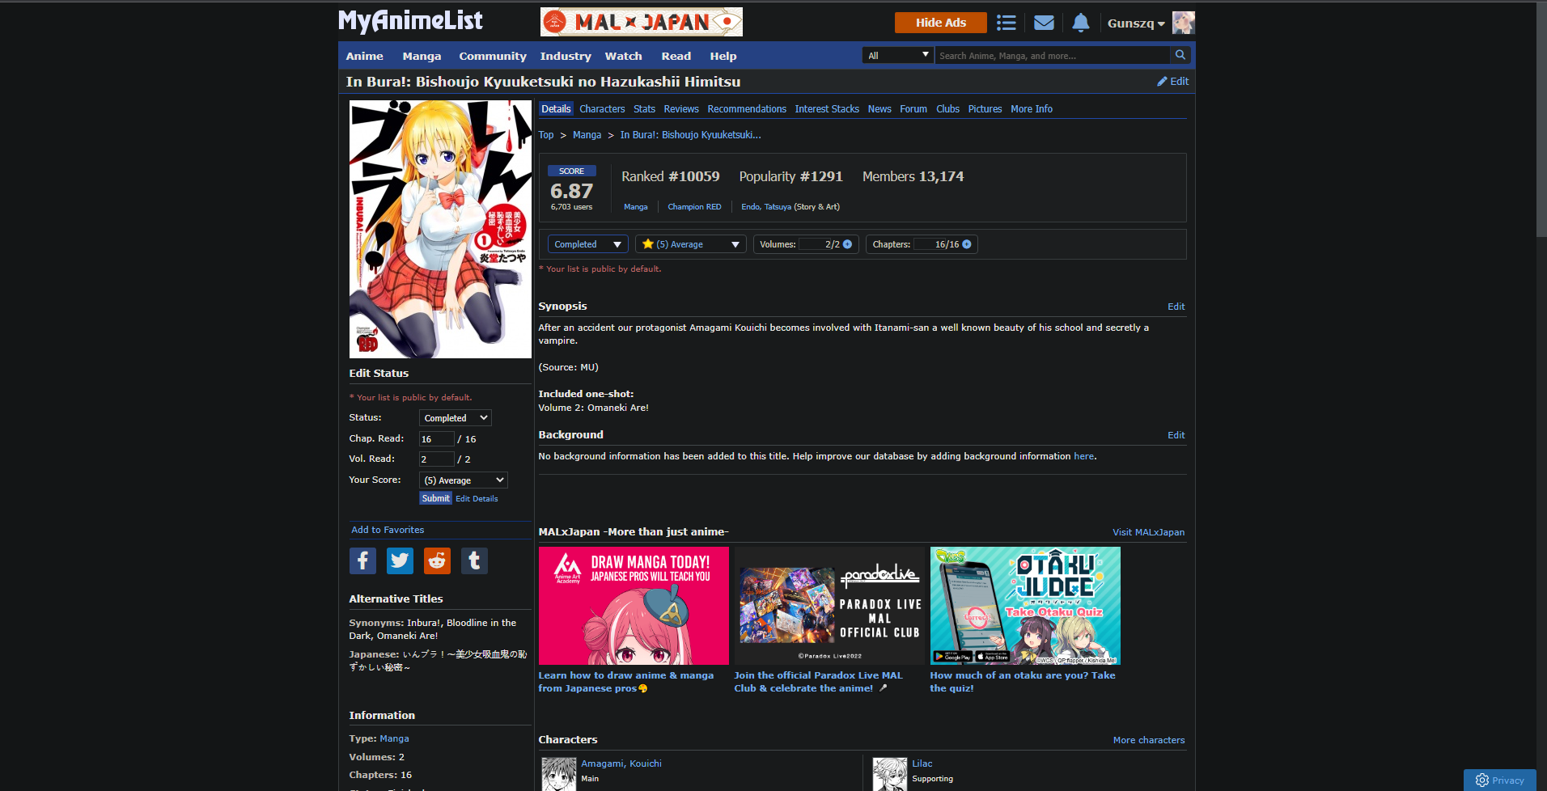The width and height of the screenshot is (1547, 791).
Task: Switch to Reviews tab
Action: (681, 109)
